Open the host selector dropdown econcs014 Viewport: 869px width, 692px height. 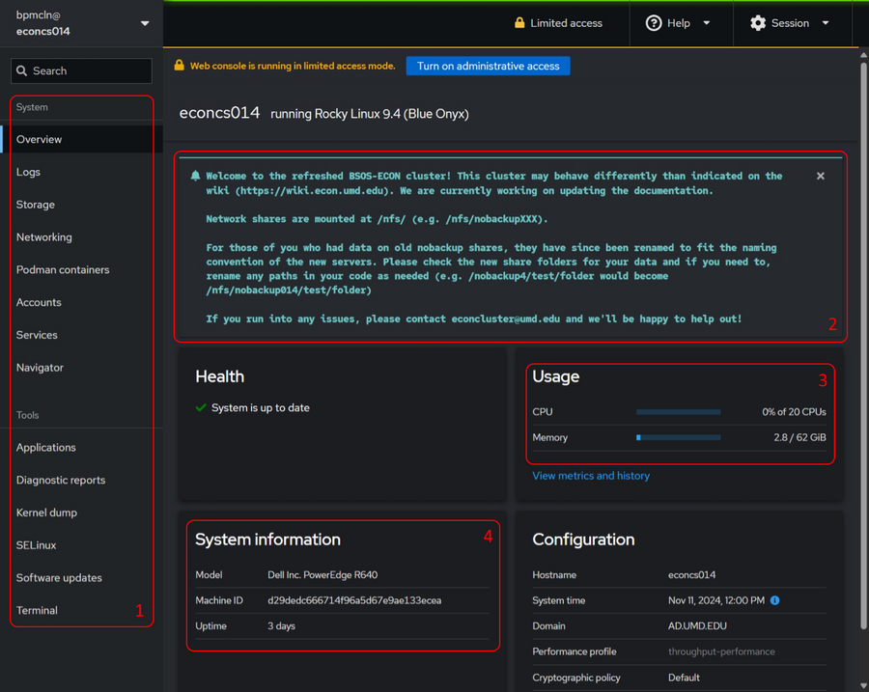pyautogui.click(x=81, y=23)
